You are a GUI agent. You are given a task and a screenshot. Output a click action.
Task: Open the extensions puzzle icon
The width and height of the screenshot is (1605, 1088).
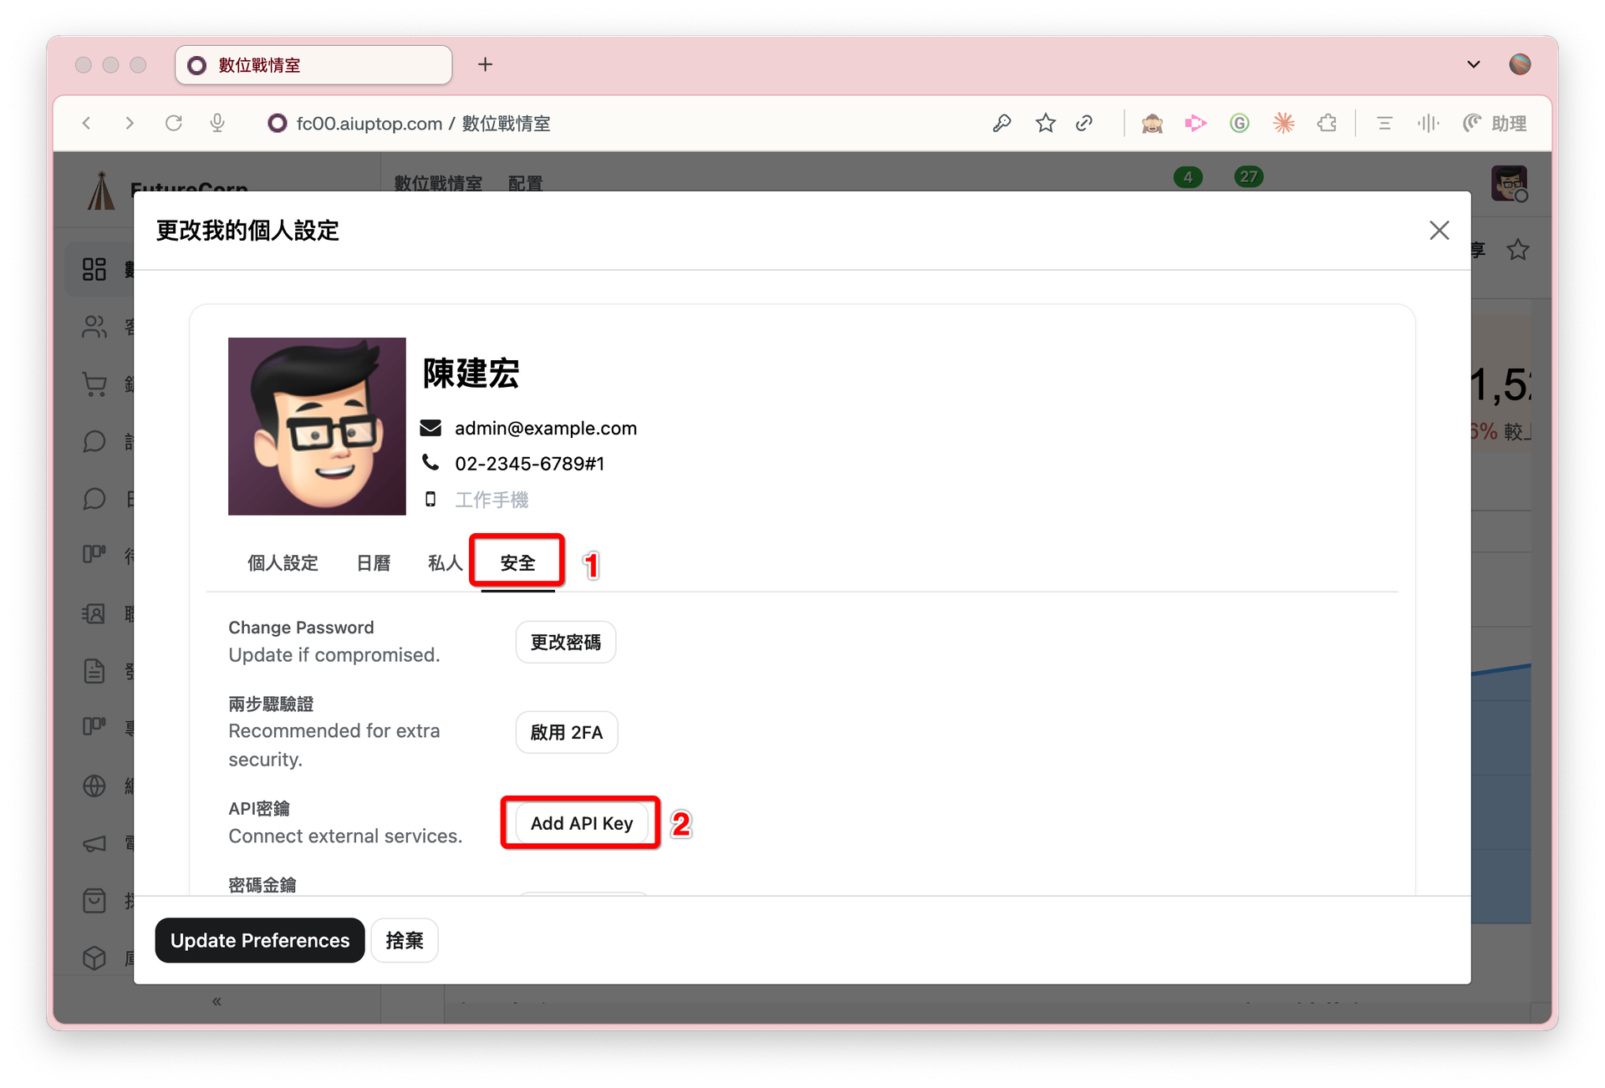[1327, 124]
